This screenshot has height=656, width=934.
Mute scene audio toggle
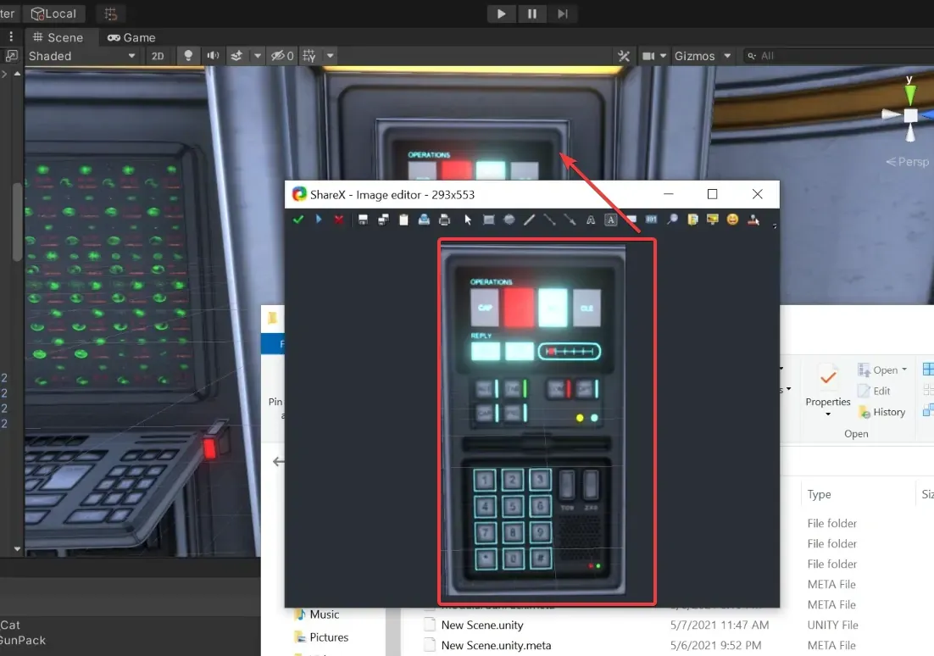coord(213,56)
